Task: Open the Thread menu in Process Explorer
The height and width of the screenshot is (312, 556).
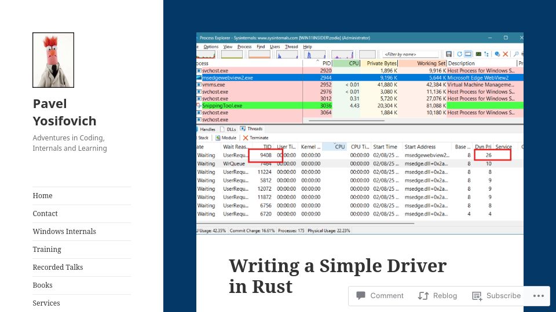Action: pos(291,47)
